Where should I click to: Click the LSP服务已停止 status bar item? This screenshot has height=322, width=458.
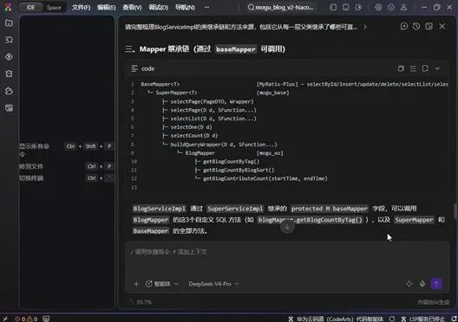click(423, 319)
